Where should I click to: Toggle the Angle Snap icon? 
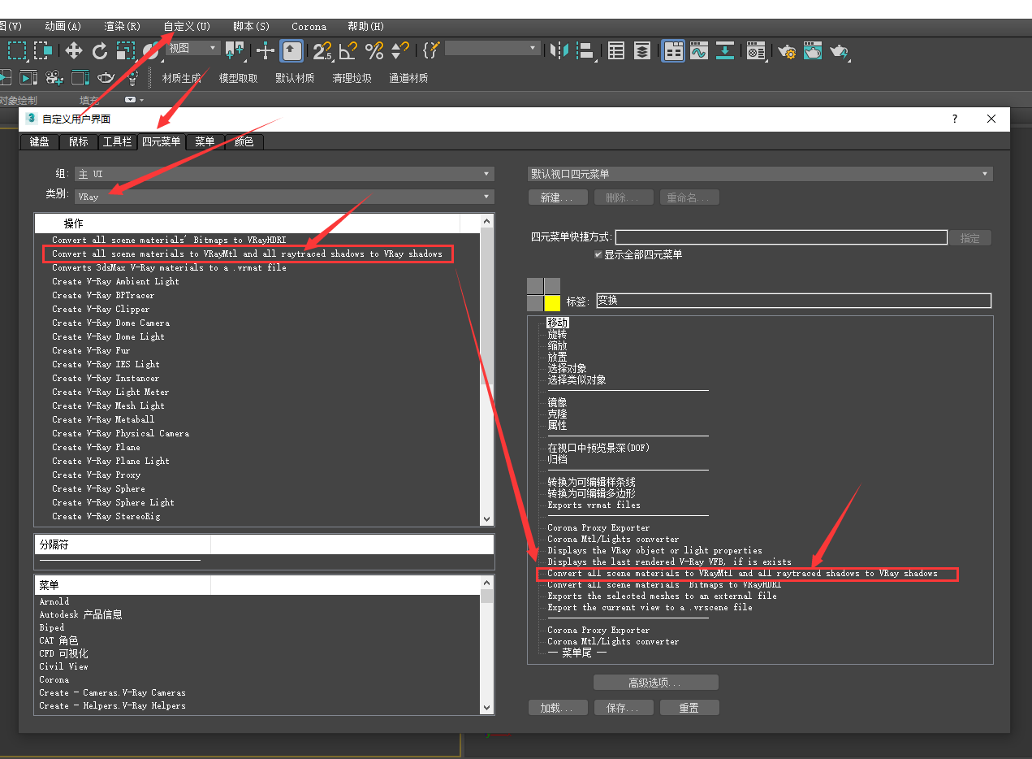click(348, 51)
